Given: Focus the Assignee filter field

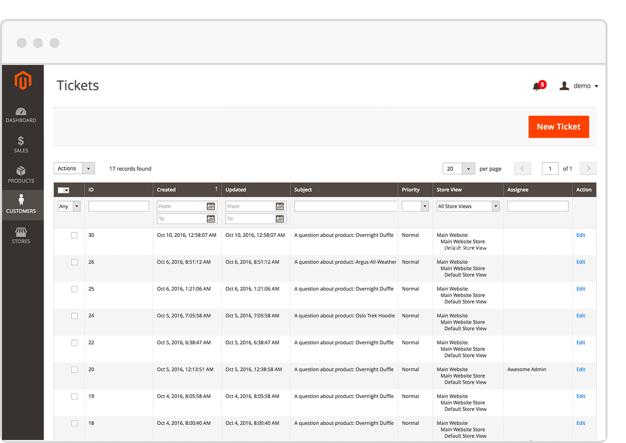Looking at the screenshot, I should [x=538, y=206].
